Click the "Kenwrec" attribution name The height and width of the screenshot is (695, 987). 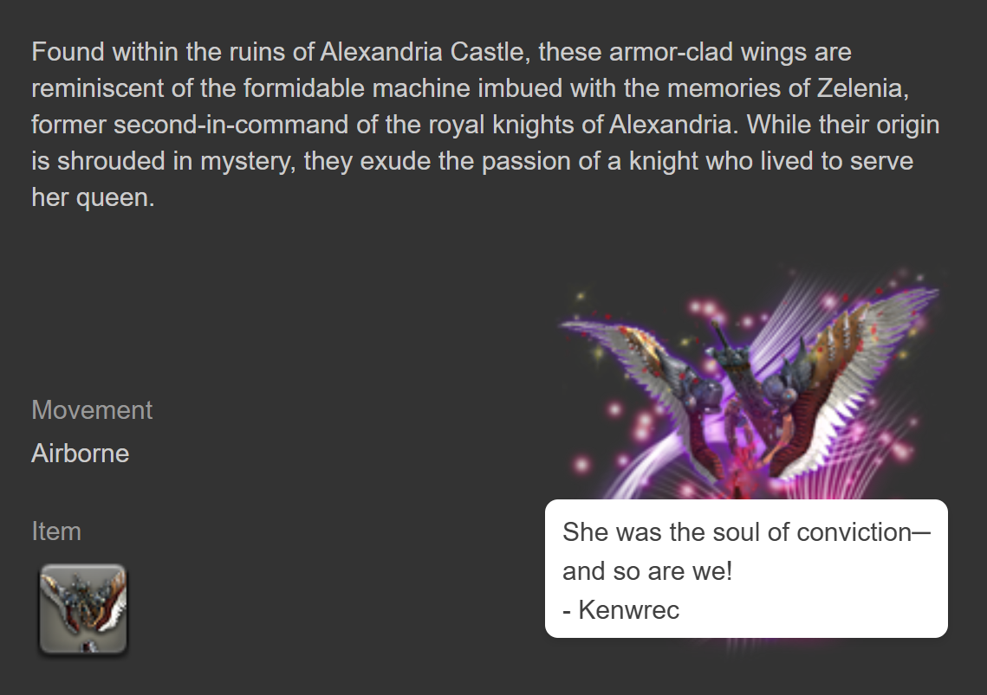click(629, 609)
